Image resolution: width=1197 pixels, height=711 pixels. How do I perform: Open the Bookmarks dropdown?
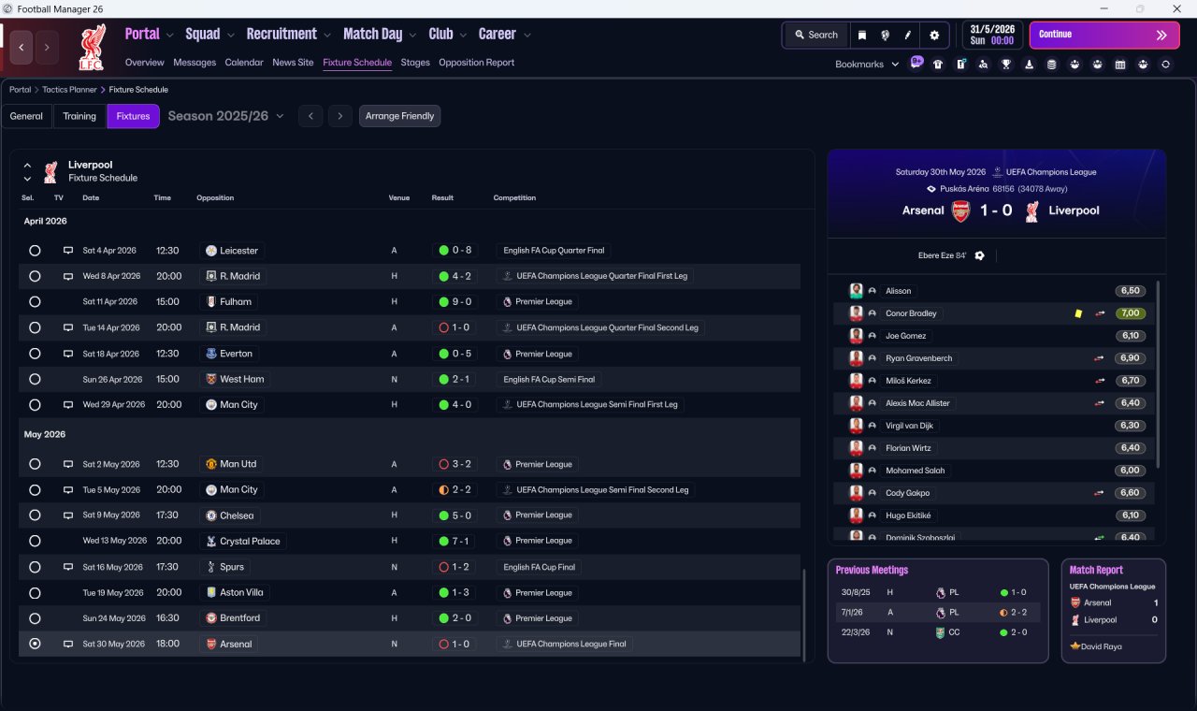867,65
